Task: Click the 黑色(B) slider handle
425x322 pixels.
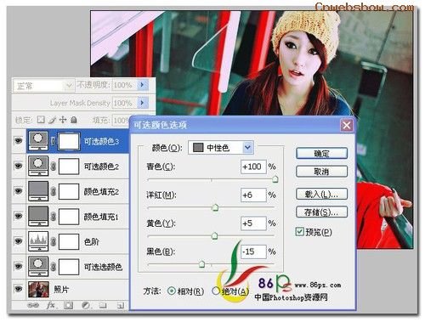Action: tap(201, 264)
